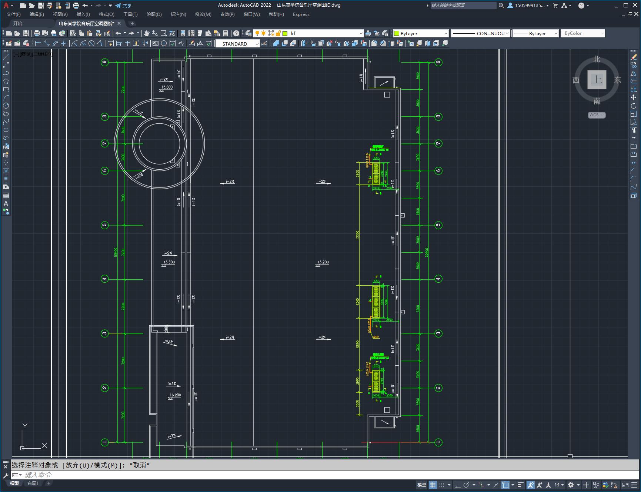The image size is (641, 492).
Task: Select the Rectangle draw tool
Action: [6, 89]
